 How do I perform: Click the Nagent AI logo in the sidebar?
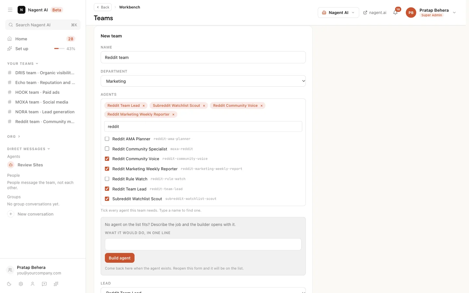(x=21, y=10)
